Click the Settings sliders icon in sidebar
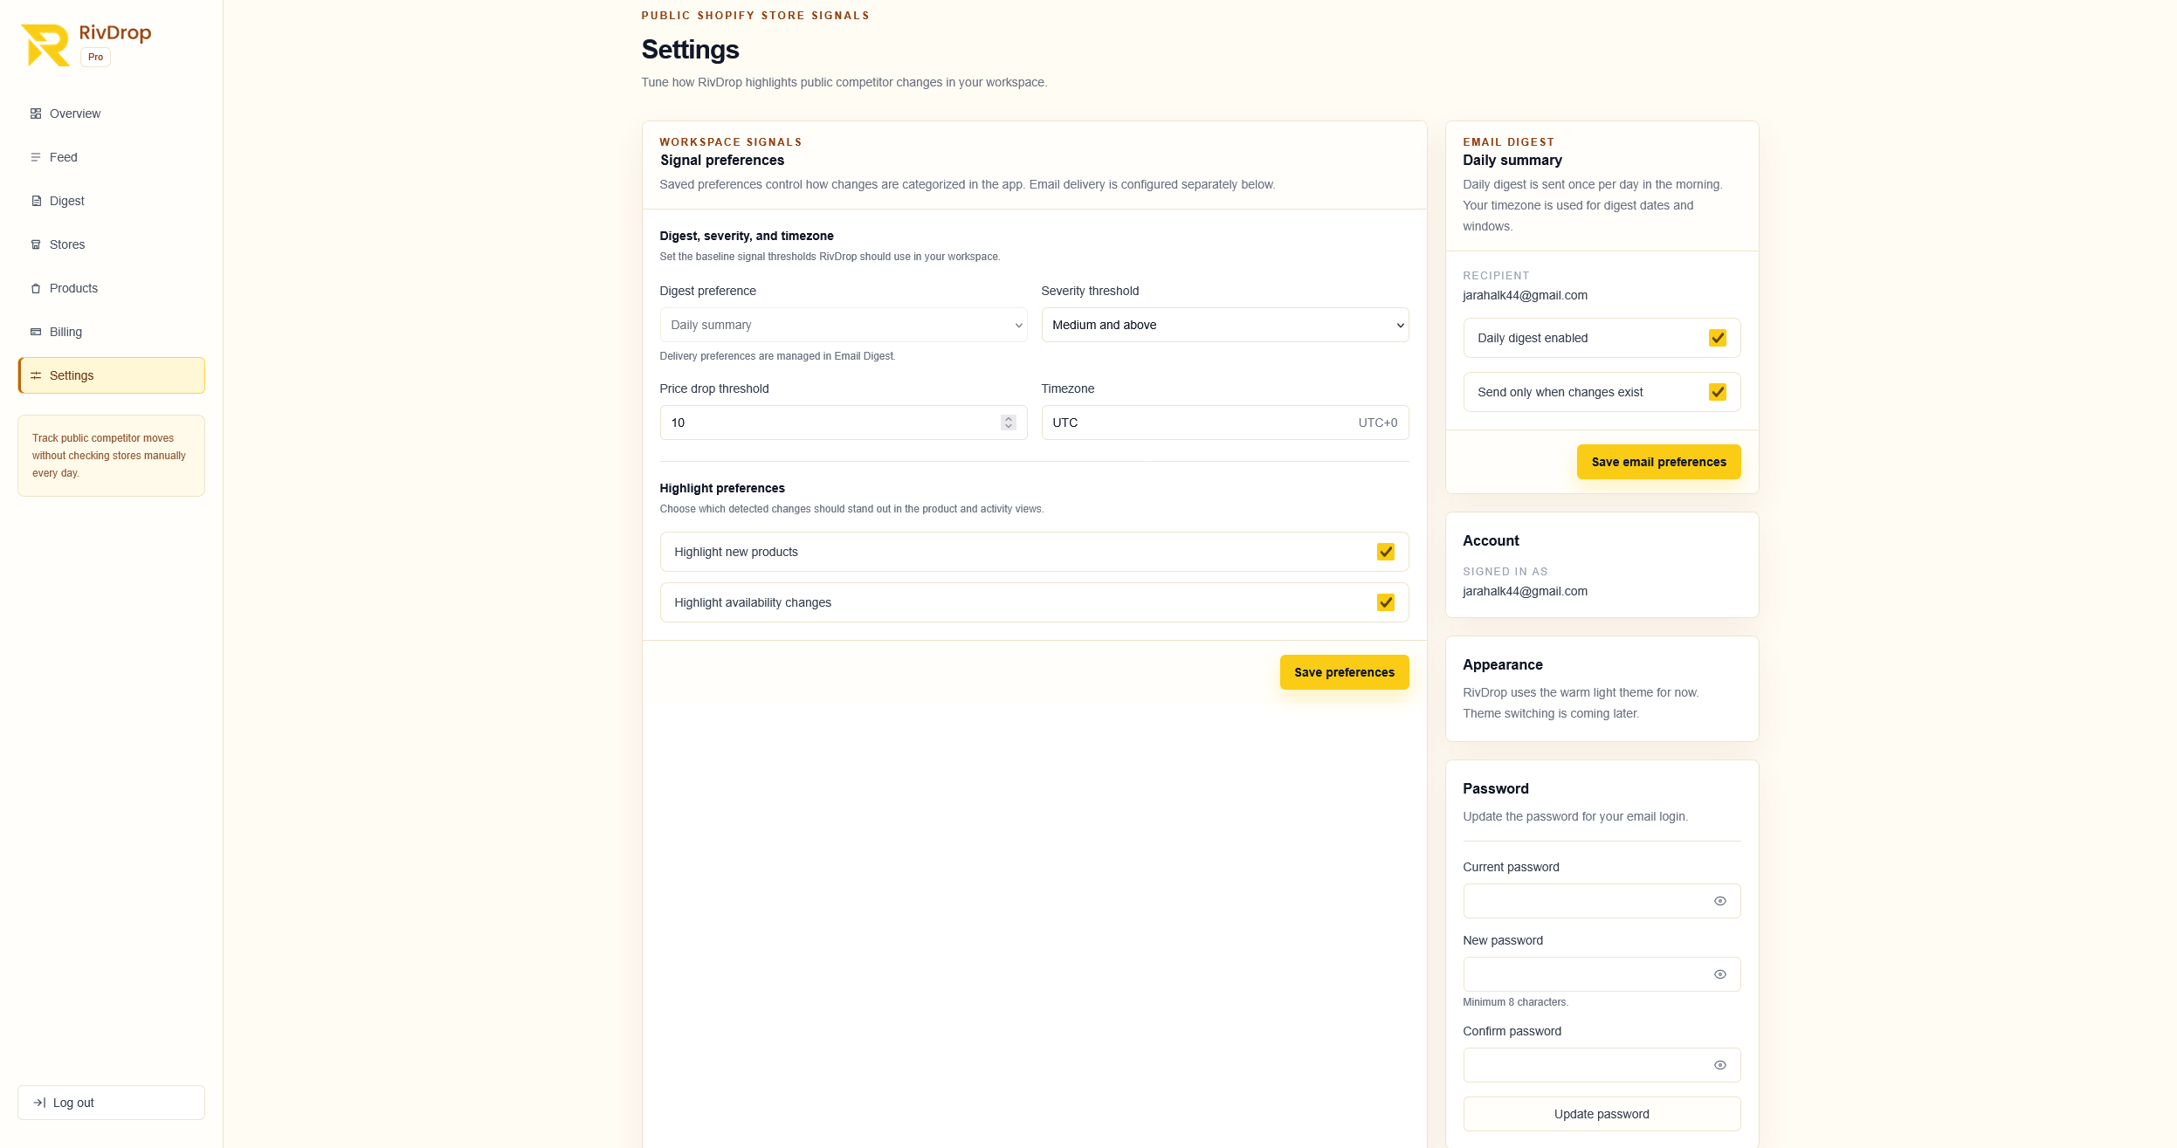The height and width of the screenshot is (1148, 2177). [x=36, y=375]
